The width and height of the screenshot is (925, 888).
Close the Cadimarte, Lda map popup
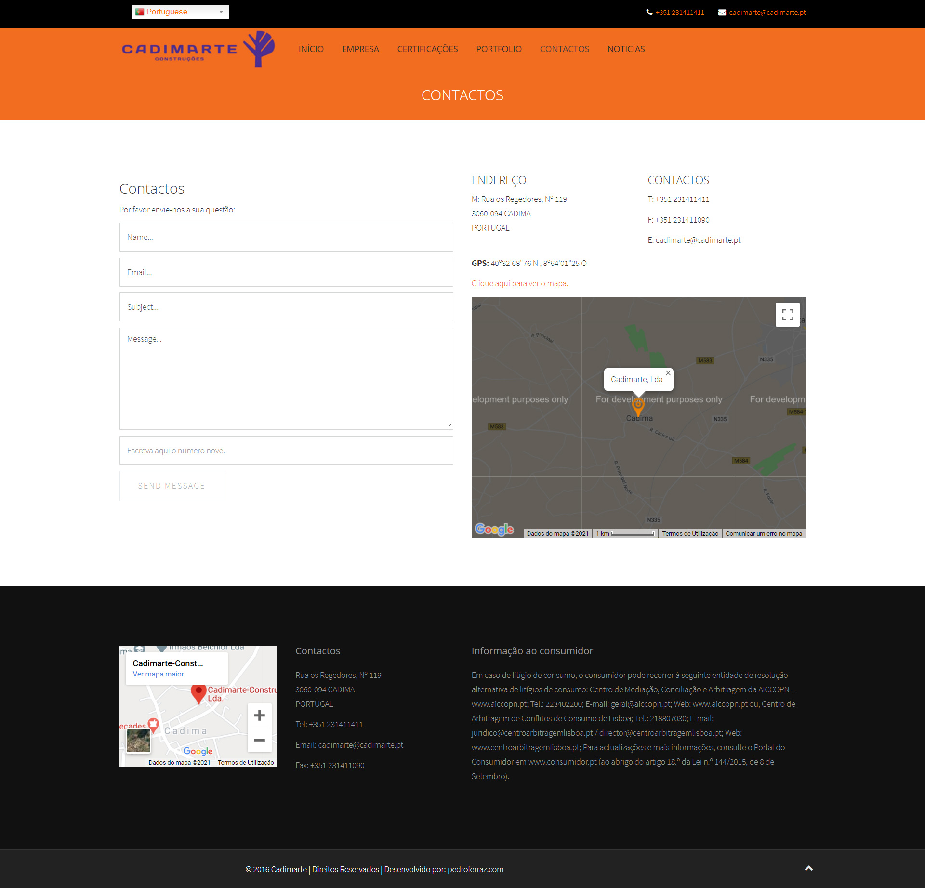tap(668, 373)
